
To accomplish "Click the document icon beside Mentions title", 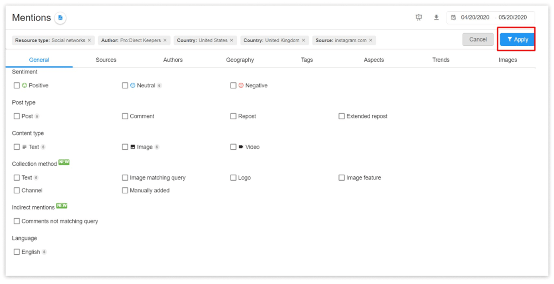I will (61, 18).
